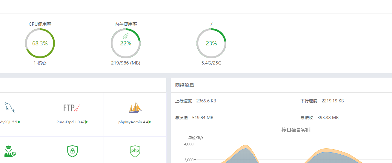Viewport: 392px width, 163px height.
Task: Click the memory release rocket icon
Action: (x=126, y=36)
